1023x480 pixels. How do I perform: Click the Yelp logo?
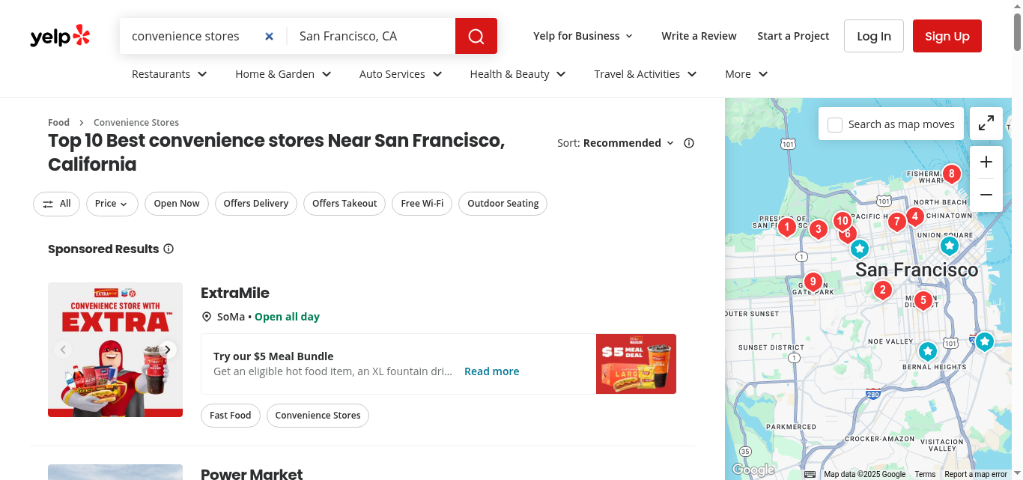coord(60,36)
